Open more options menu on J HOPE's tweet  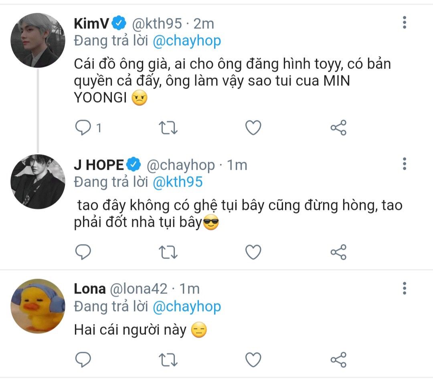[x=404, y=164]
